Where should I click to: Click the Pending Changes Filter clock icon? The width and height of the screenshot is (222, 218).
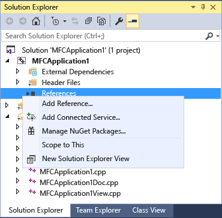[x=55, y=21]
